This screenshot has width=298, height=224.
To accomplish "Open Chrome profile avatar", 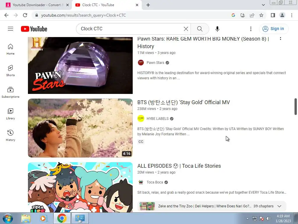I will click(282, 15).
